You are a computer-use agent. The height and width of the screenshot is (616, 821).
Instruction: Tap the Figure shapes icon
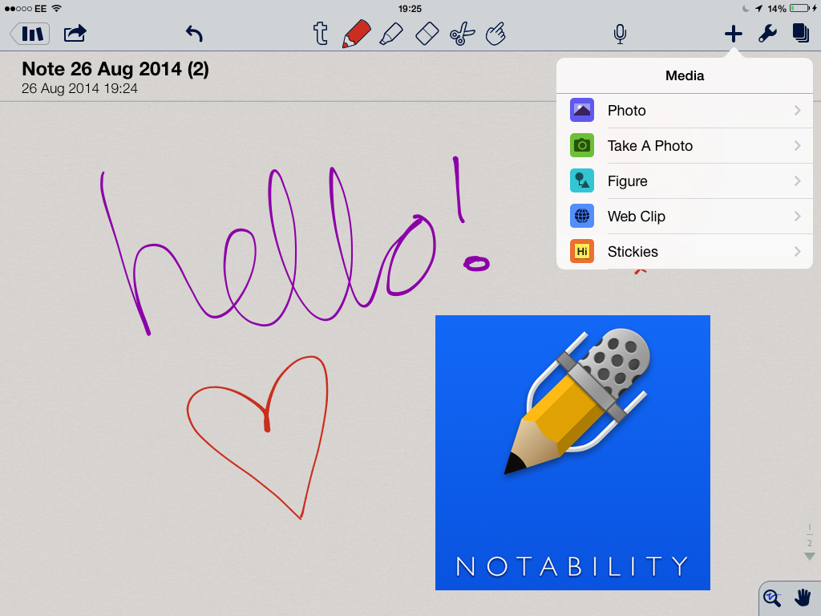[x=582, y=180]
